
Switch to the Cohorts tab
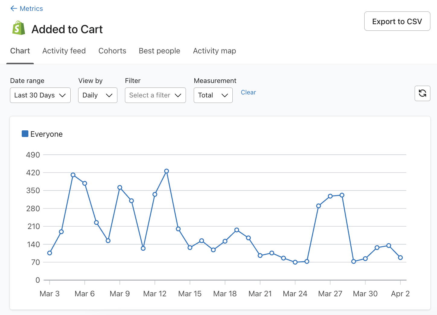coord(112,51)
